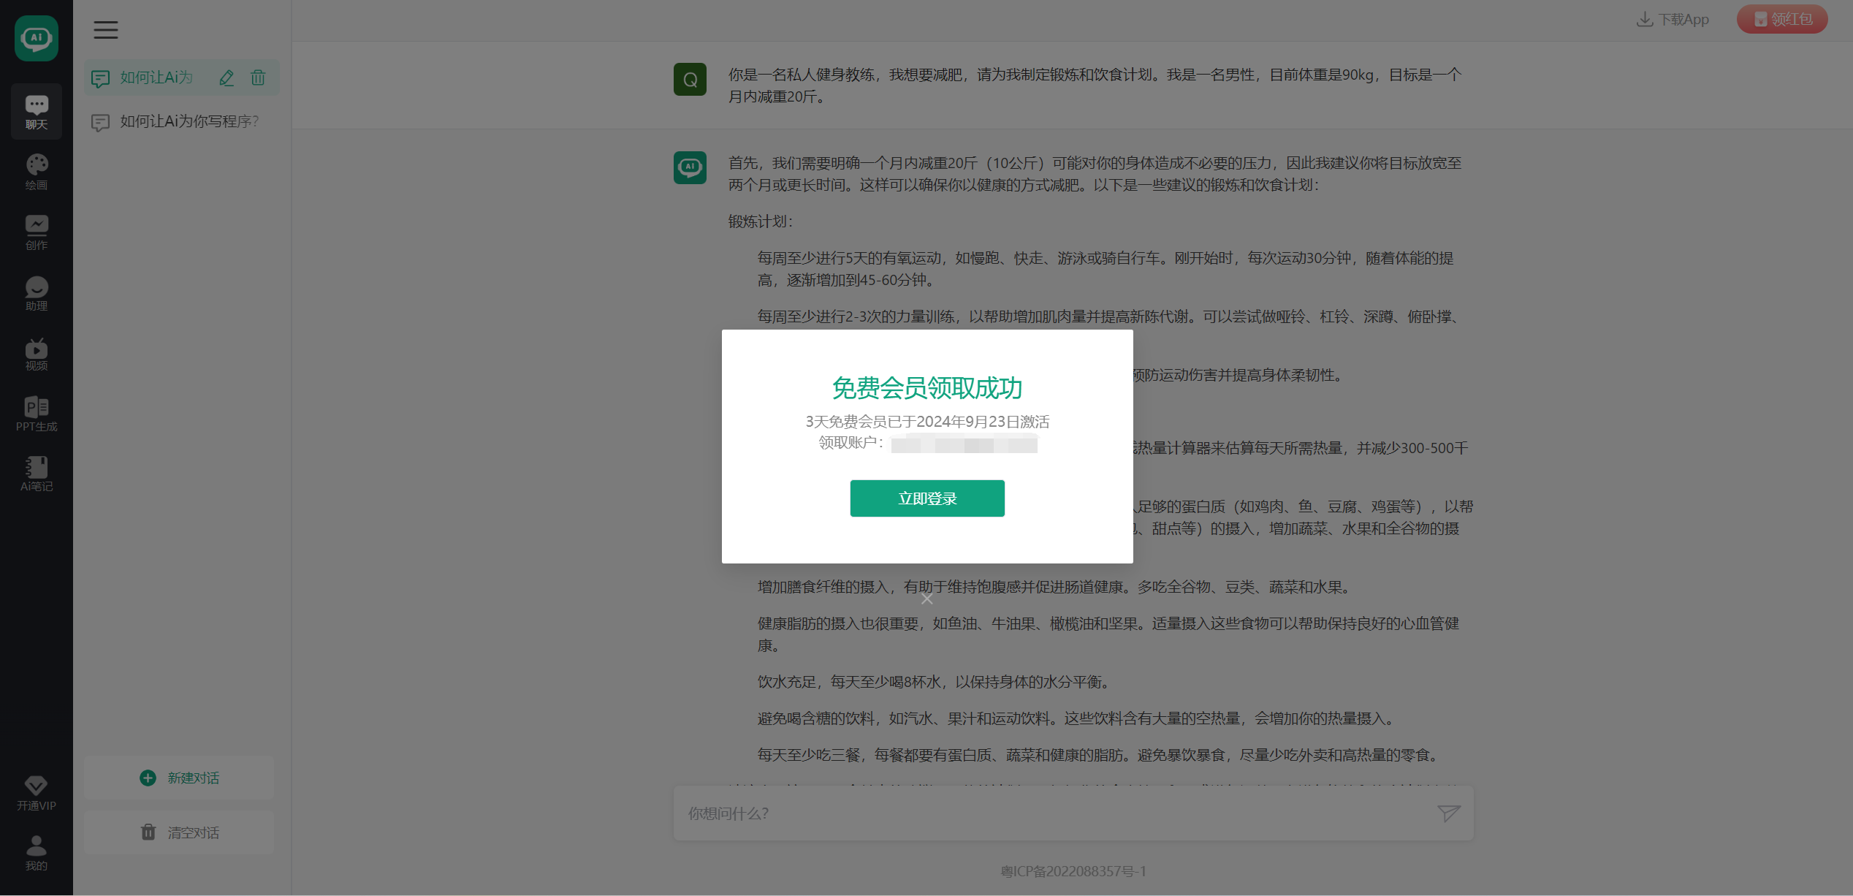Image resolution: width=1853 pixels, height=896 pixels.
Task: Click the send message arrow icon
Action: (1449, 813)
